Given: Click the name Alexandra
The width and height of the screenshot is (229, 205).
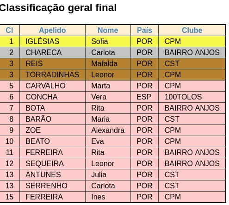Looking at the screenshot, I should [108, 130].
